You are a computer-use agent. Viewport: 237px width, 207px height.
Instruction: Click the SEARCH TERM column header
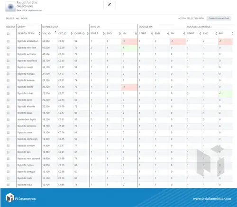[26, 33]
